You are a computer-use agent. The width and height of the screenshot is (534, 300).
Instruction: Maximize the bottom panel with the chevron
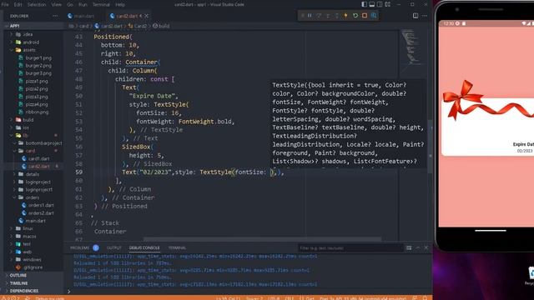pyautogui.click(x=417, y=248)
